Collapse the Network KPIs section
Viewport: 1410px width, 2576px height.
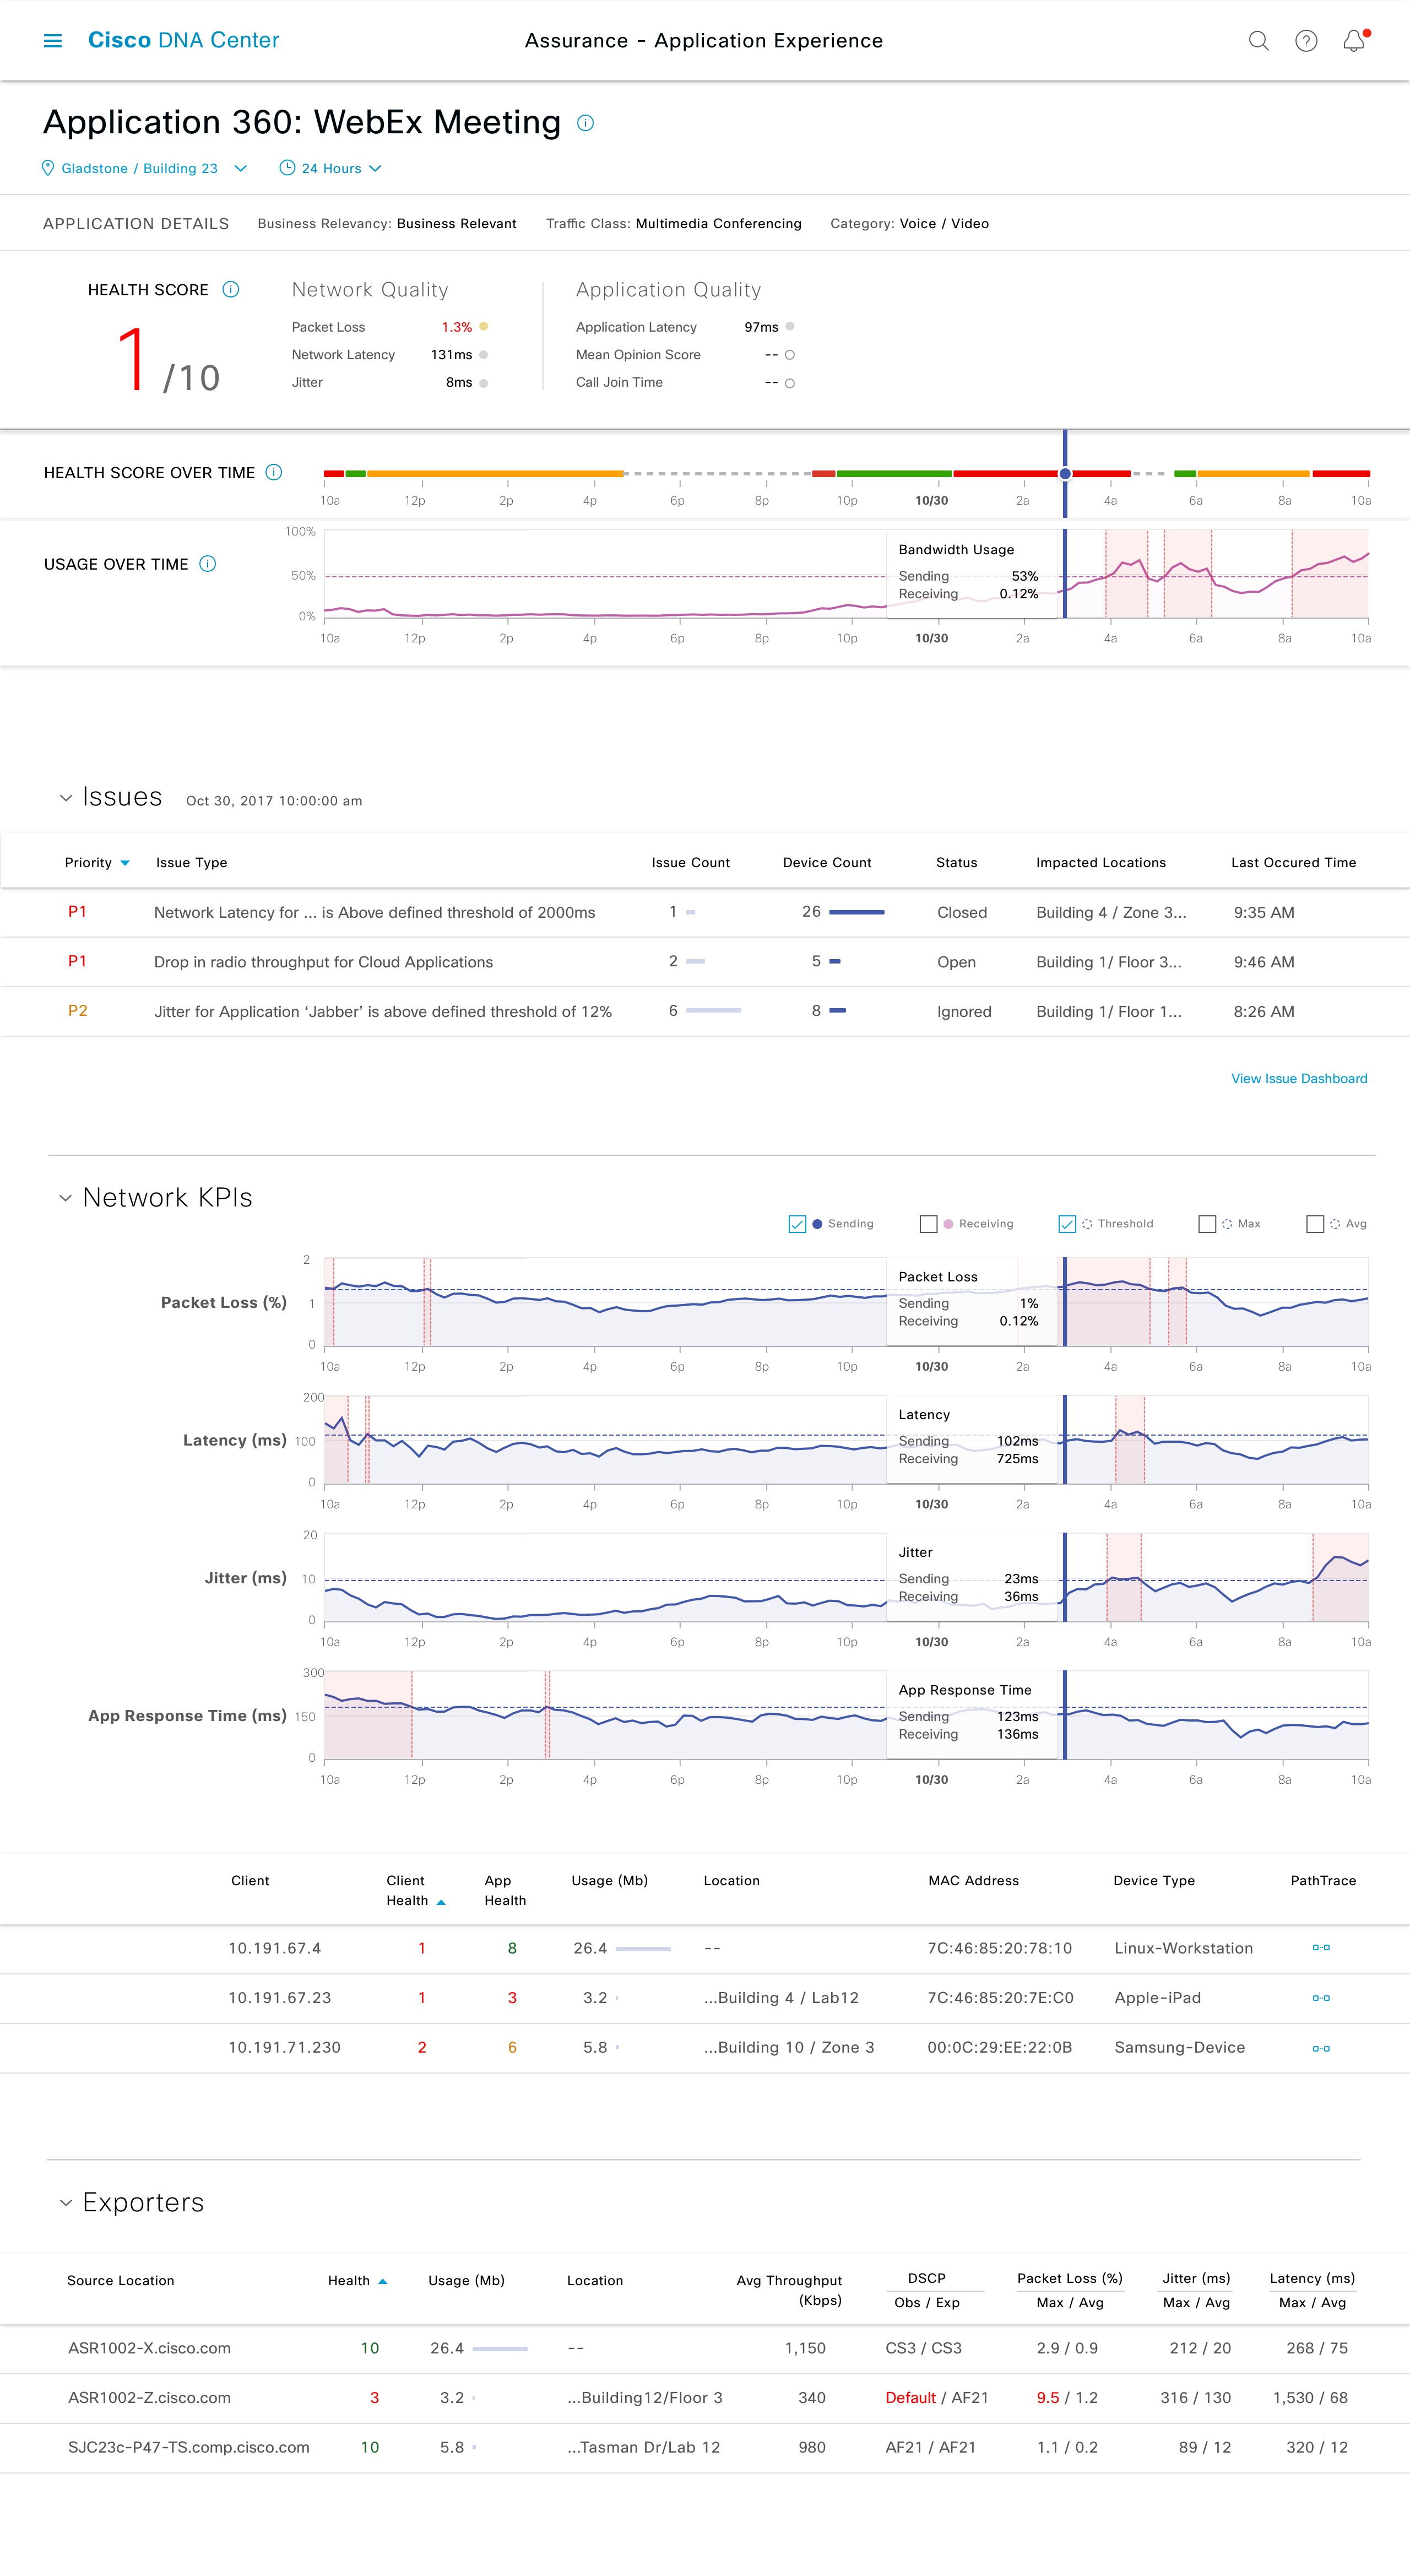pos(66,1198)
